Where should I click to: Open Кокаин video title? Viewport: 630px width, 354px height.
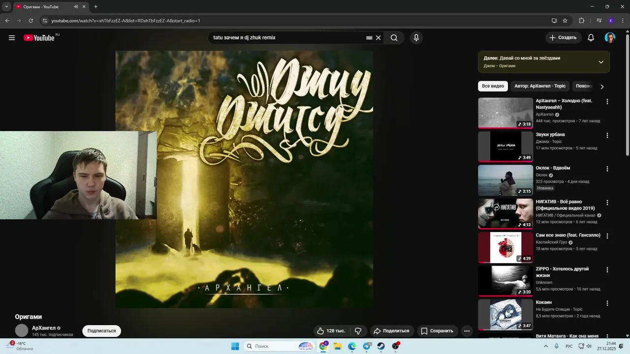[x=544, y=302]
